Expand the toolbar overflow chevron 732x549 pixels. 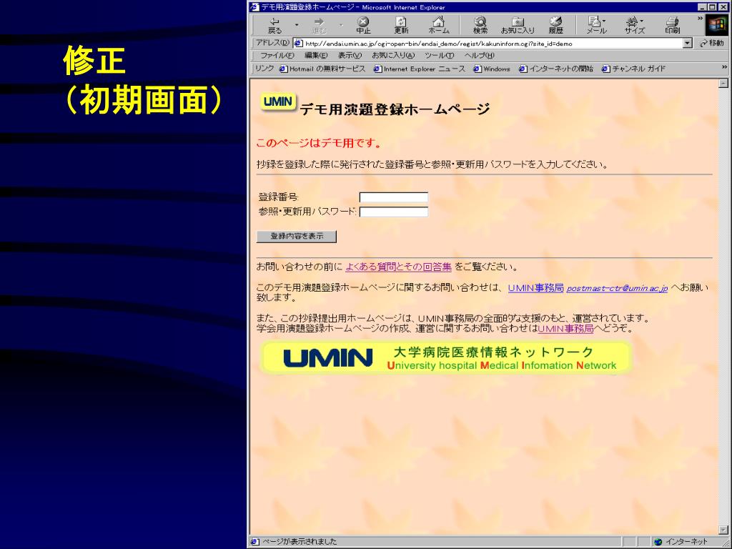tap(700, 18)
